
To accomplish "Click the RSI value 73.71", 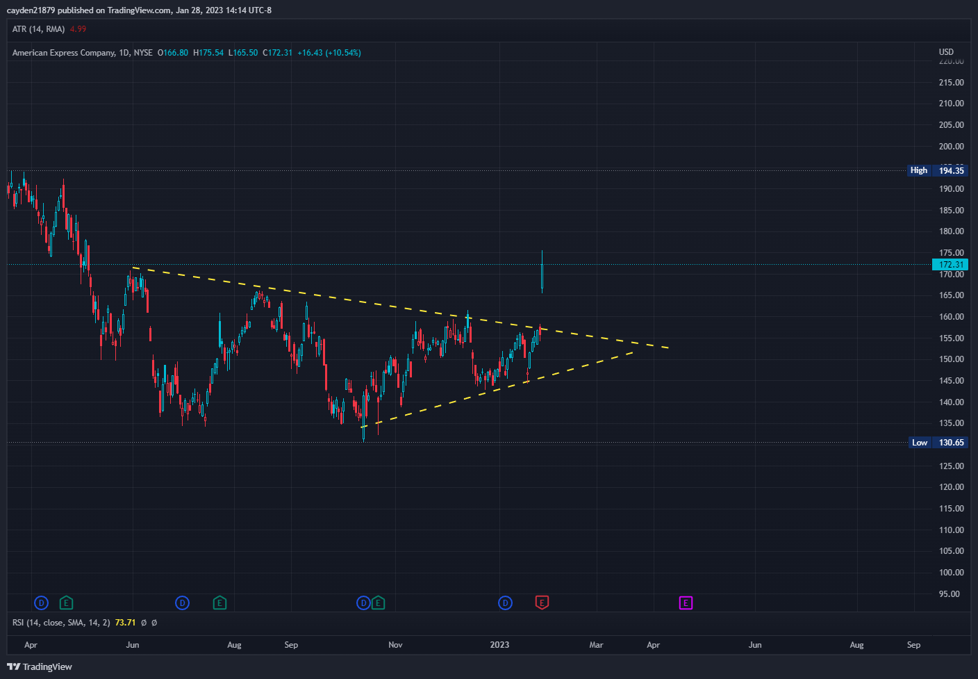I will (125, 623).
